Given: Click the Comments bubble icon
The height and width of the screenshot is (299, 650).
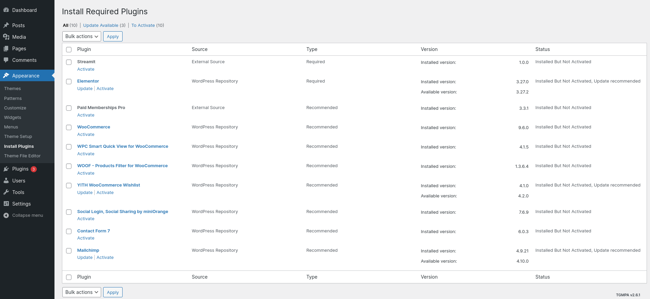Looking at the screenshot, I should point(6,60).
